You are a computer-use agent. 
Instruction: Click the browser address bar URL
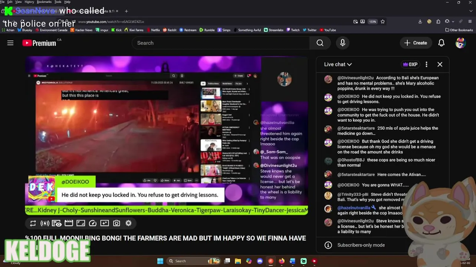click(111, 22)
